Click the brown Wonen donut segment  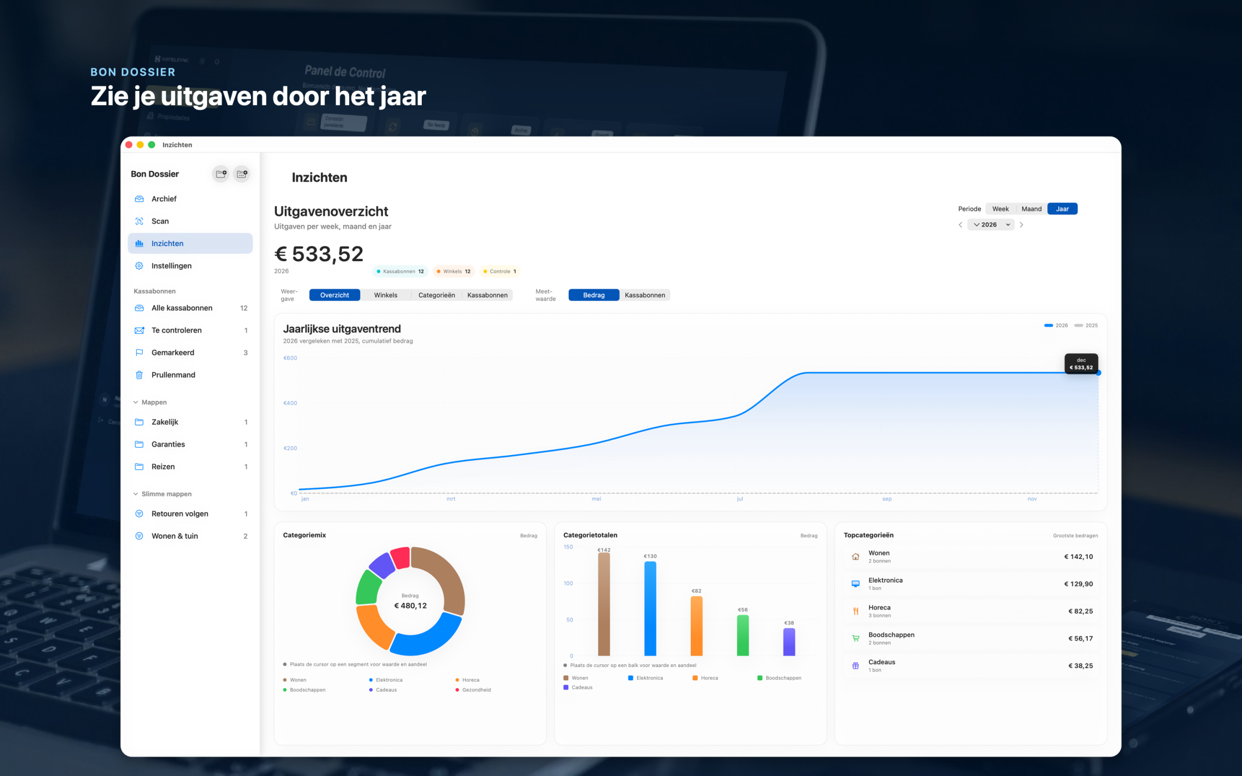coord(446,575)
